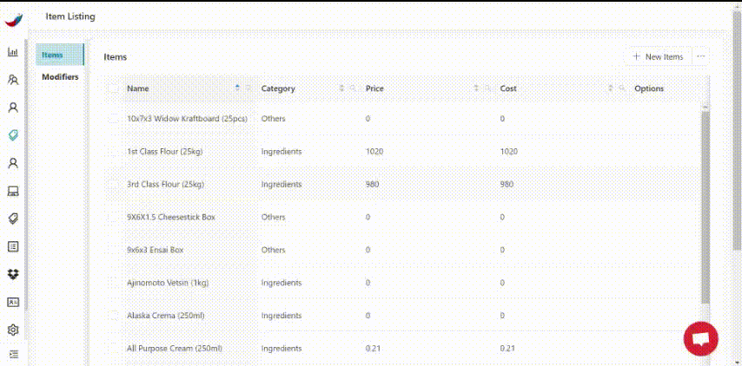Click the red chat bubble button
The height and width of the screenshot is (366, 742).
click(x=700, y=338)
